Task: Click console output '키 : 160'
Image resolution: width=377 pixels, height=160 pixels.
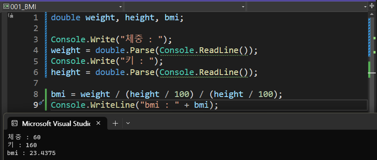Action: click(x=22, y=145)
